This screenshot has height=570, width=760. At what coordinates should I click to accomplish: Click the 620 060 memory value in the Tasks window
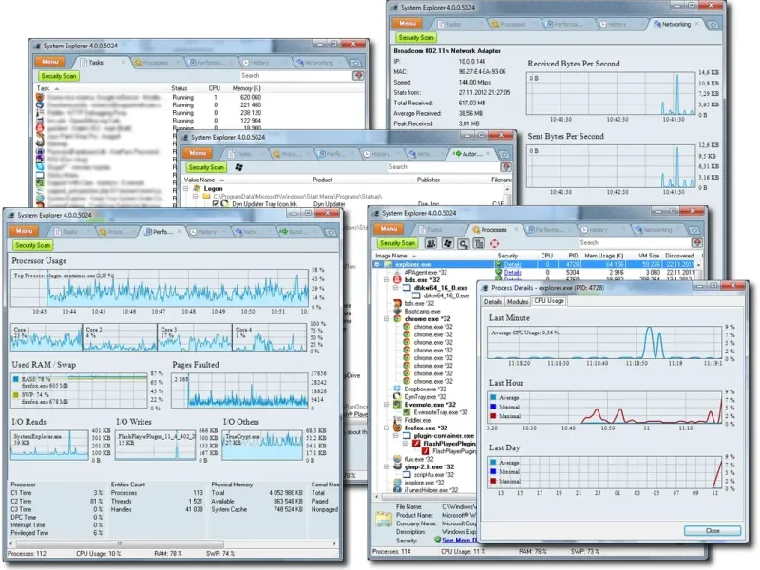tap(250, 97)
